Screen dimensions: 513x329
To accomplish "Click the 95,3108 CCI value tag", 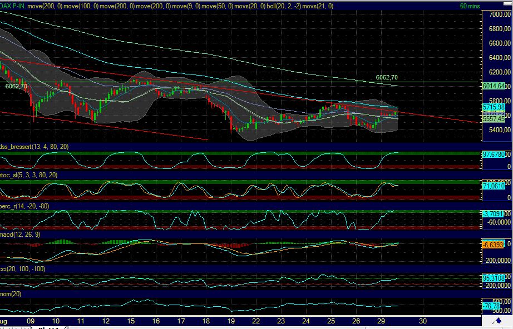I will 494,278.
